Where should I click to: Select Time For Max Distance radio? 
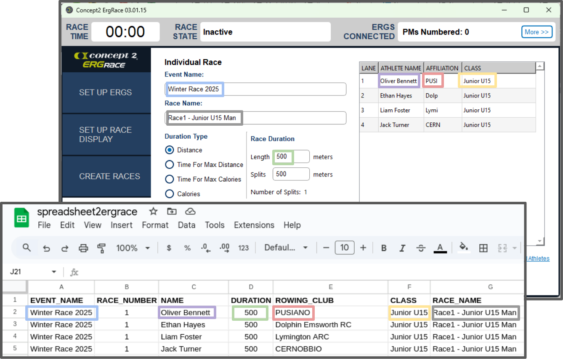click(170, 164)
